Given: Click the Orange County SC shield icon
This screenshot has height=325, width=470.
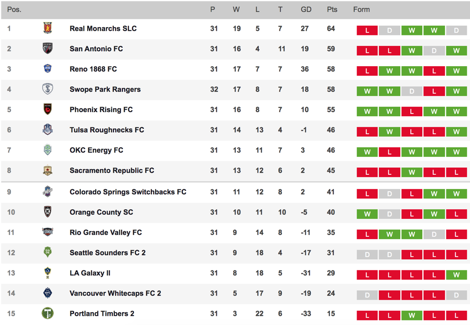Looking at the screenshot, I should [x=48, y=211].
